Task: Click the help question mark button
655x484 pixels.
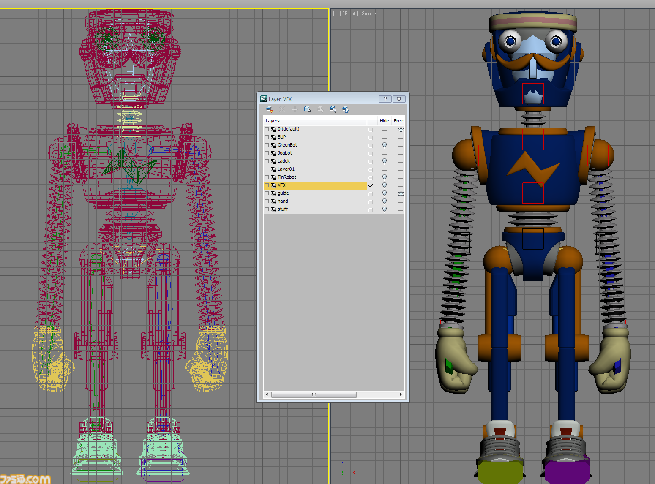Action: point(385,99)
